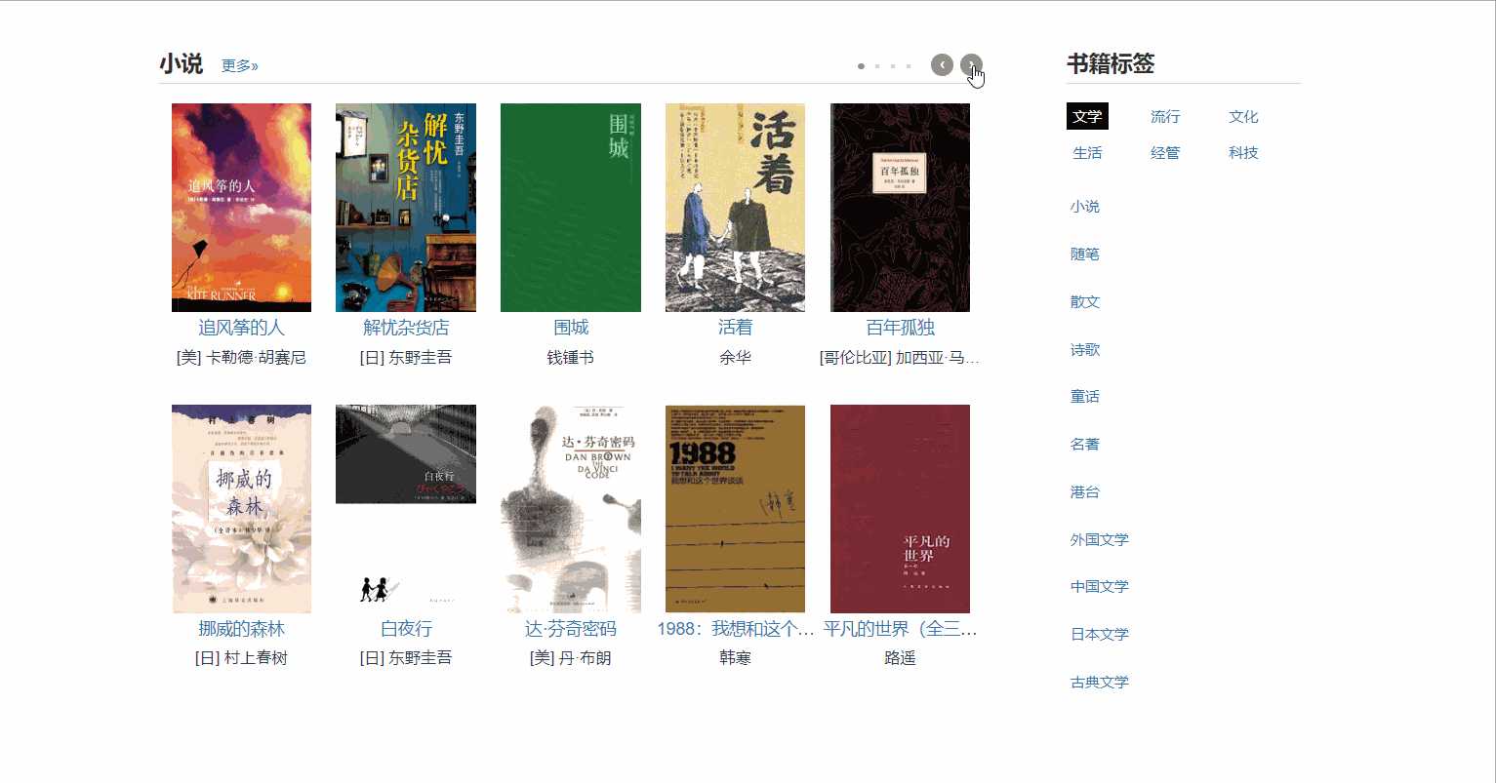Viewport: 1496px width, 783px height.
Task: Jump to the last carousel pagination dot
Action: pyautogui.click(x=909, y=66)
